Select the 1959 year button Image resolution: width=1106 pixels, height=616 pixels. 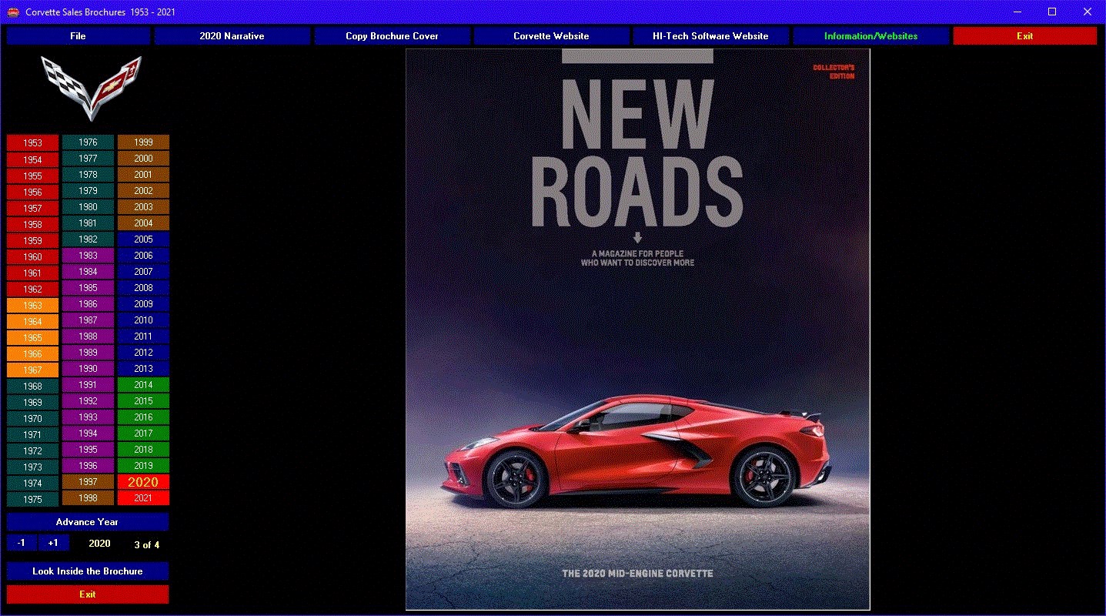tap(32, 240)
